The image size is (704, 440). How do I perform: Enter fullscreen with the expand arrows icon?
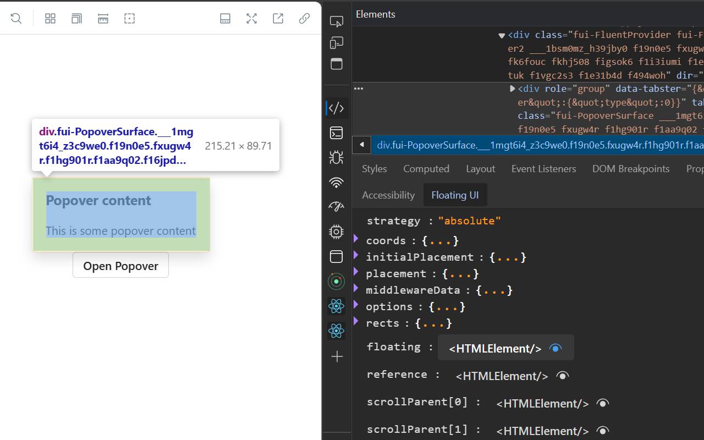click(x=251, y=19)
